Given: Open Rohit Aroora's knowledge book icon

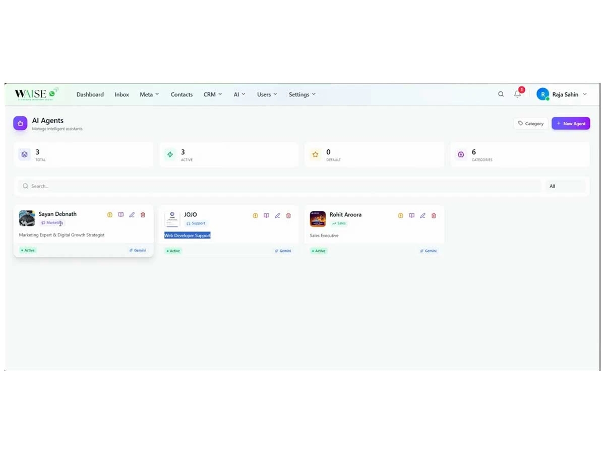Looking at the screenshot, I should click(412, 215).
